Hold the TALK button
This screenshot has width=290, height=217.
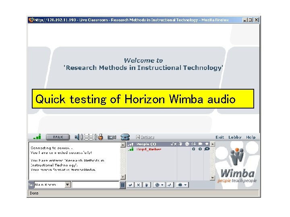pyautogui.click(x=58, y=137)
